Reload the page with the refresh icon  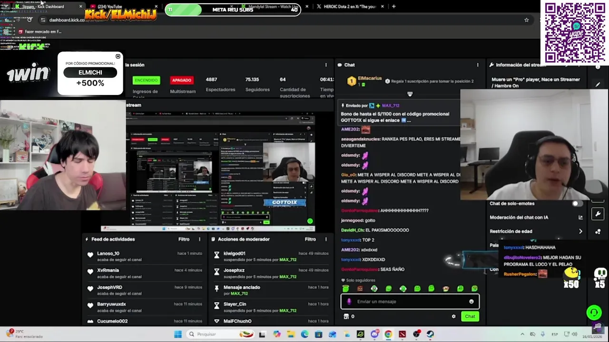[x=29, y=20]
